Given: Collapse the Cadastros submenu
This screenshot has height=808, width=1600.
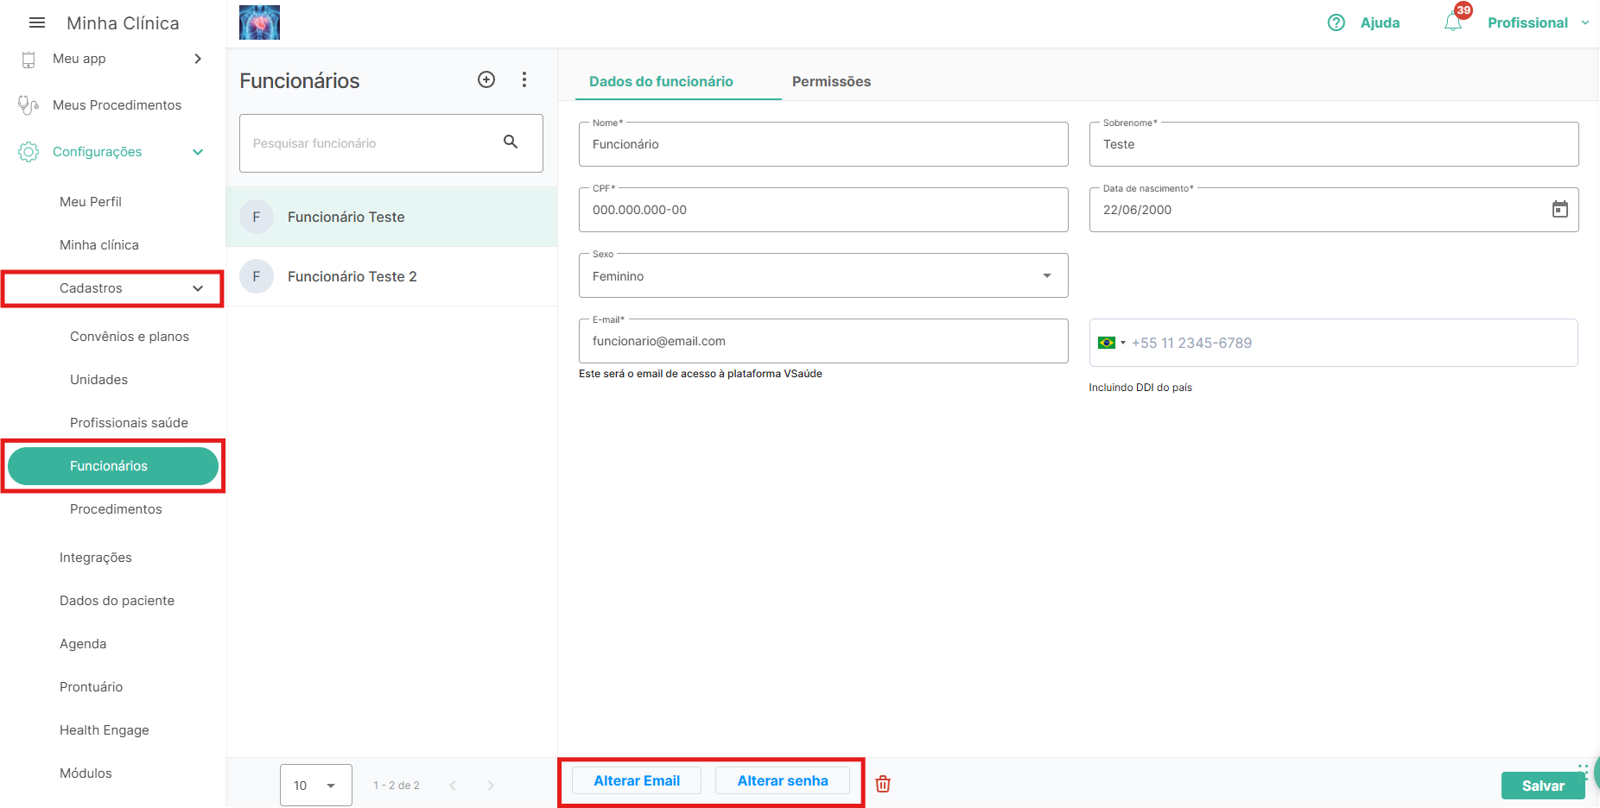Looking at the screenshot, I should tap(198, 288).
